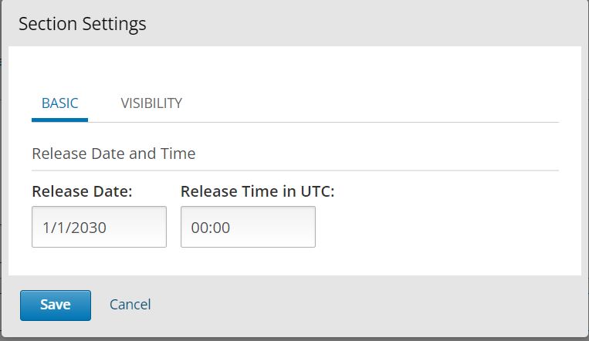Click the "Release Date and Time" heading

click(113, 154)
